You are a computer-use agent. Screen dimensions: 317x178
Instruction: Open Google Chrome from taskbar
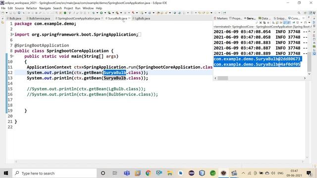coord(148,173)
